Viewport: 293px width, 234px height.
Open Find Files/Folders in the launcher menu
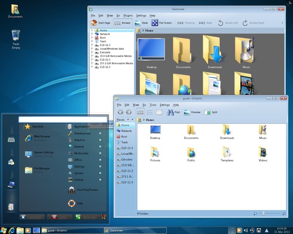(x=87, y=190)
